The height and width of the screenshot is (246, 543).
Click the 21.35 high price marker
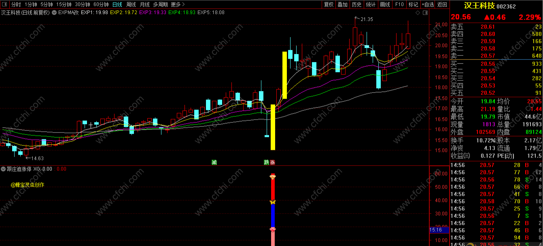pyautogui.click(x=367, y=19)
